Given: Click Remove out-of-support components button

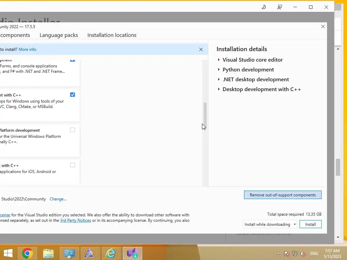Looking at the screenshot, I should [283, 195].
